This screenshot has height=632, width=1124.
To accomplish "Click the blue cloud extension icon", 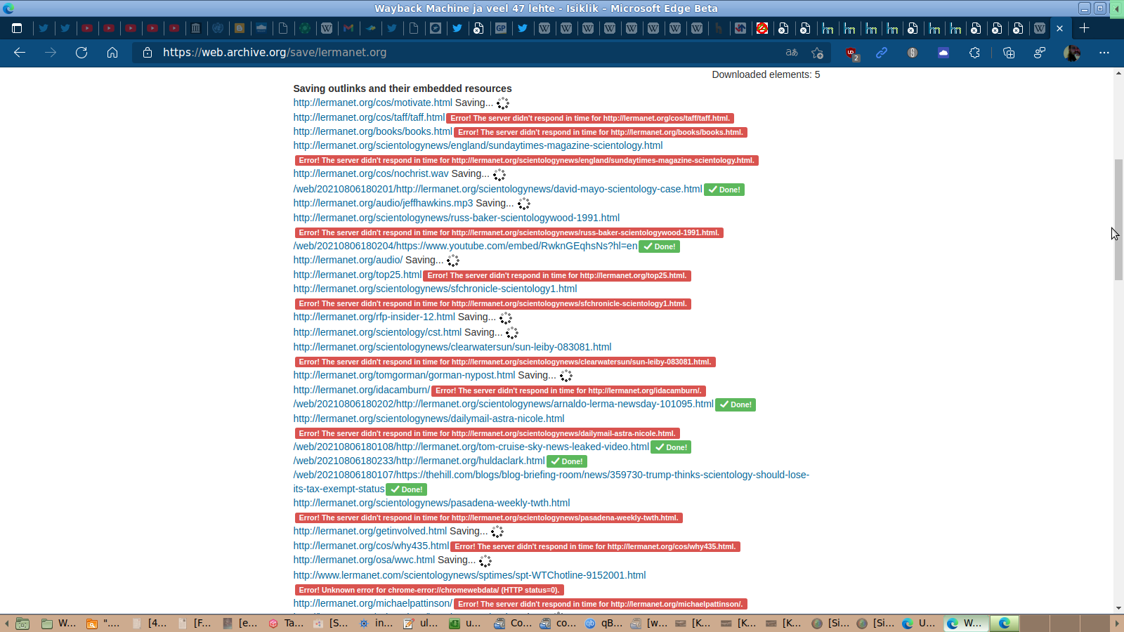I will (943, 53).
